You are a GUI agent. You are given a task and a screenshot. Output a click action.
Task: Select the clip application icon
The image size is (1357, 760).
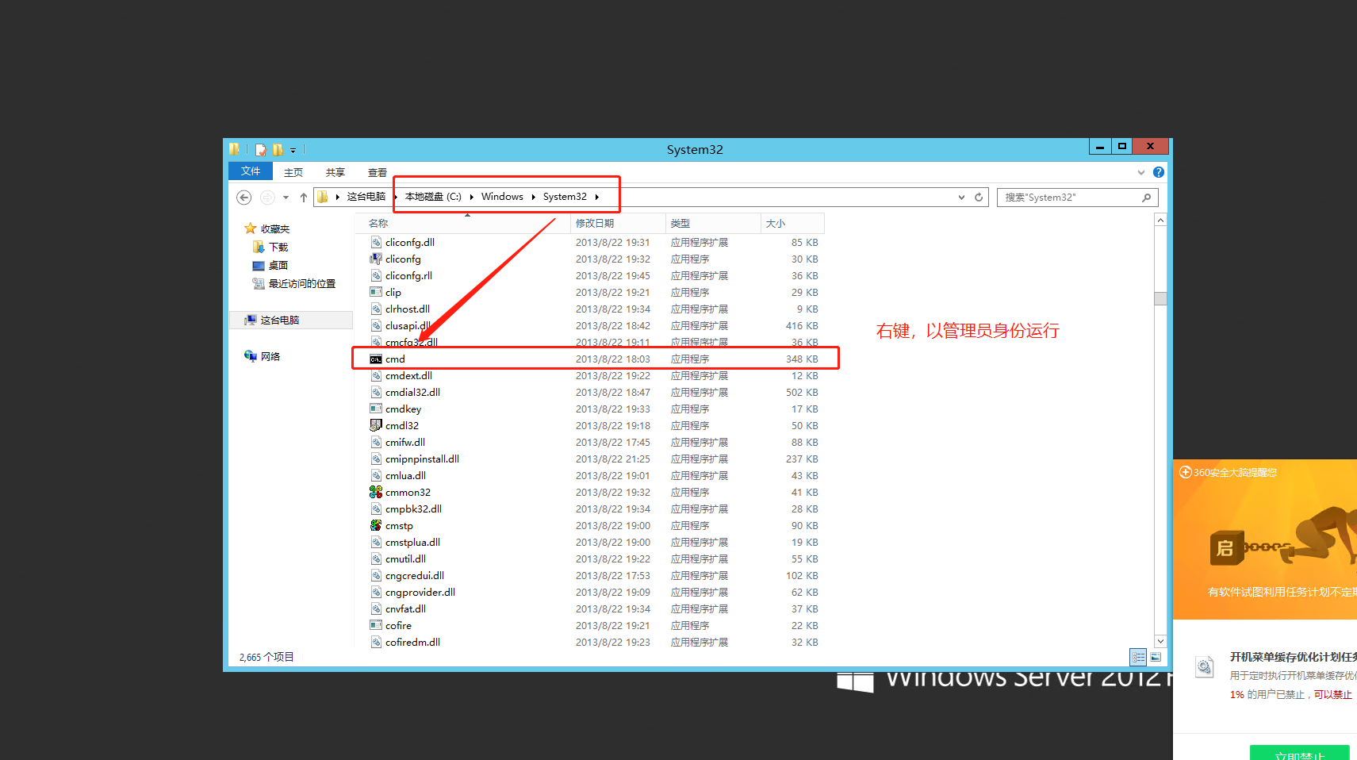coord(377,292)
